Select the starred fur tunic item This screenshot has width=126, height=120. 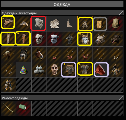85,69
